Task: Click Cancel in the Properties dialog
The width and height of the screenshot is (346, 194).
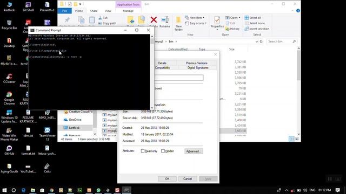Action: tap(188, 179)
